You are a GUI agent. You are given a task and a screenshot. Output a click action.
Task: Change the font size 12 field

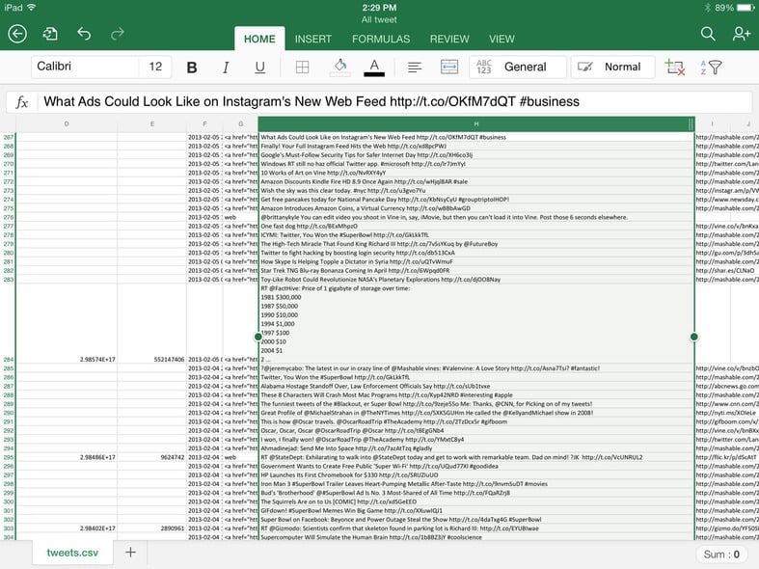point(155,67)
